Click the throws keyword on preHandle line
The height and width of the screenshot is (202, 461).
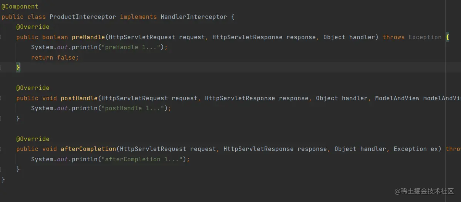394,37
